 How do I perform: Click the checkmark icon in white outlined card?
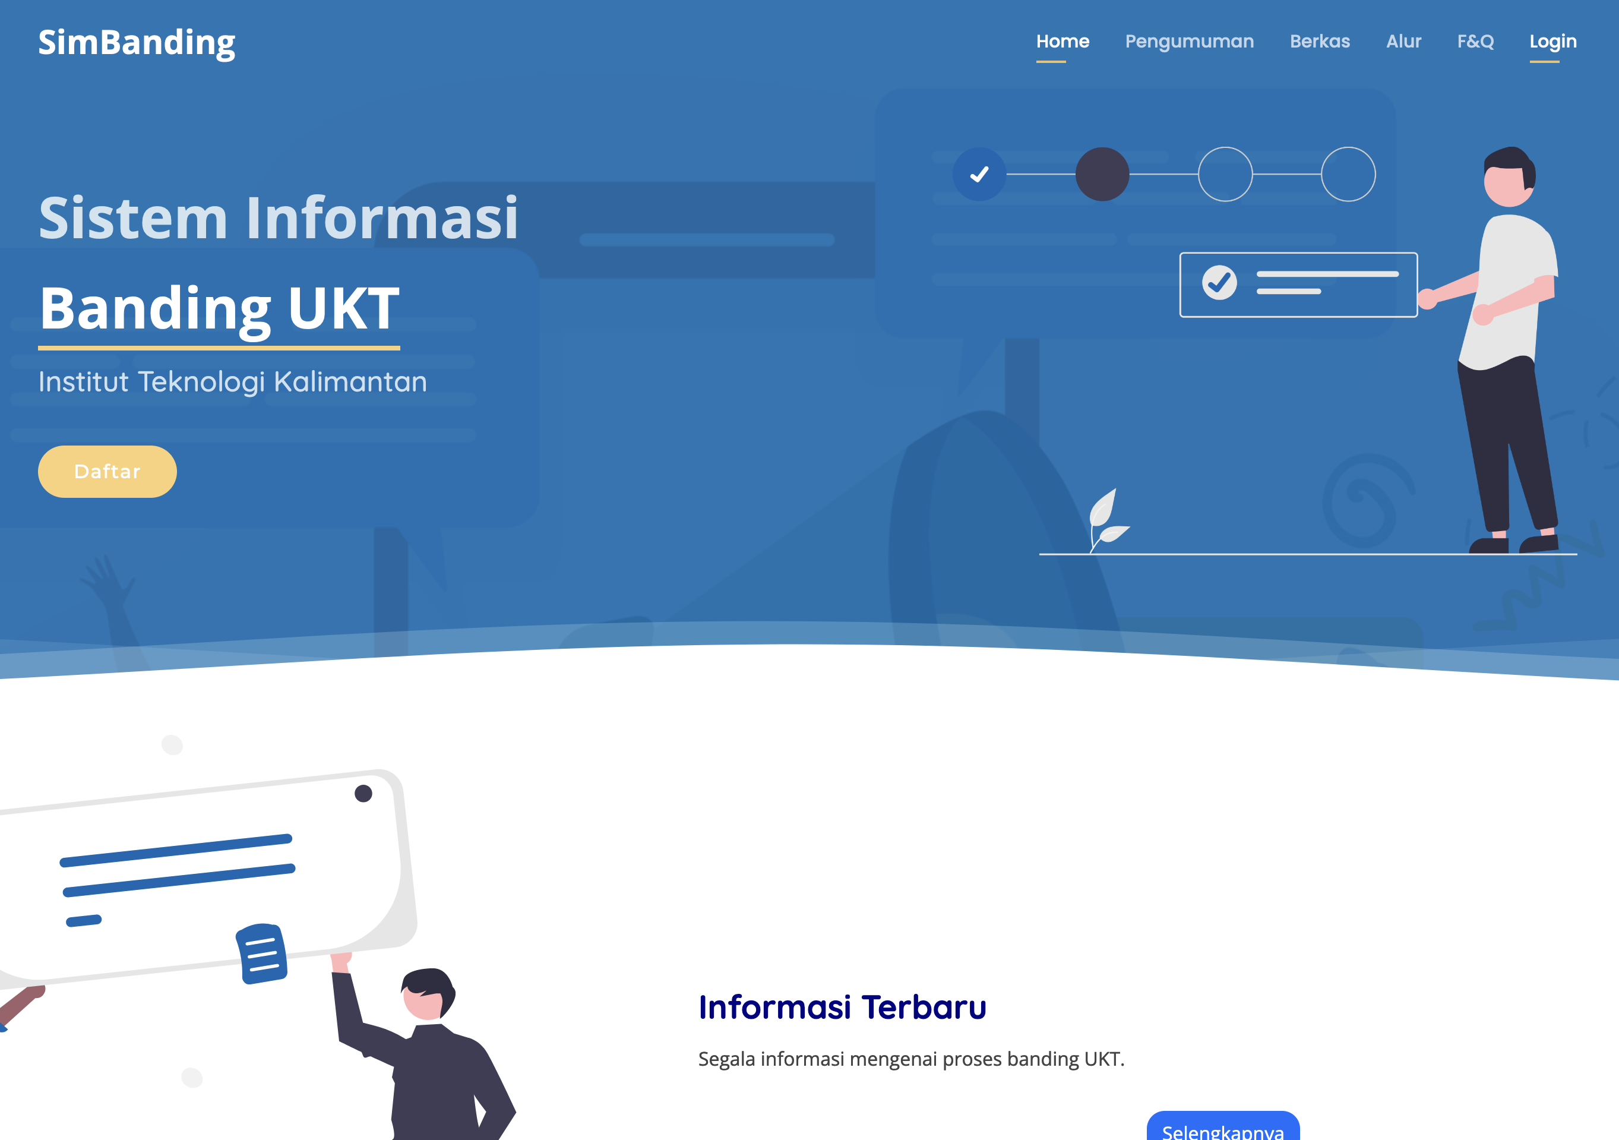tap(1219, 283)
